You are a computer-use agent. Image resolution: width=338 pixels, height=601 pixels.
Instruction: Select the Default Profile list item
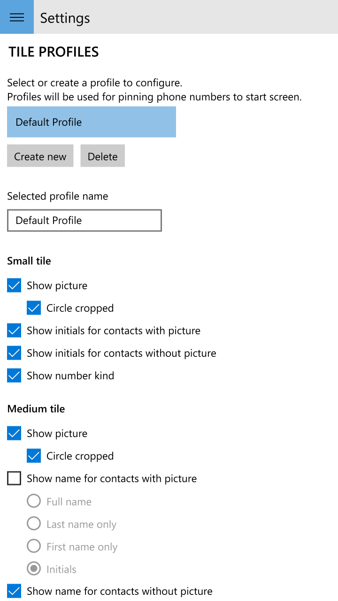click(x=92, y=122)
